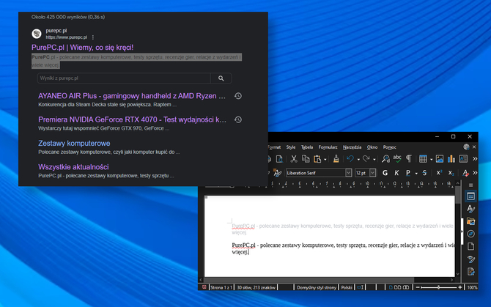Click the Clear Direct Formatting icon
The width and height of the screenshot is (491, 307).
(465, 173)
